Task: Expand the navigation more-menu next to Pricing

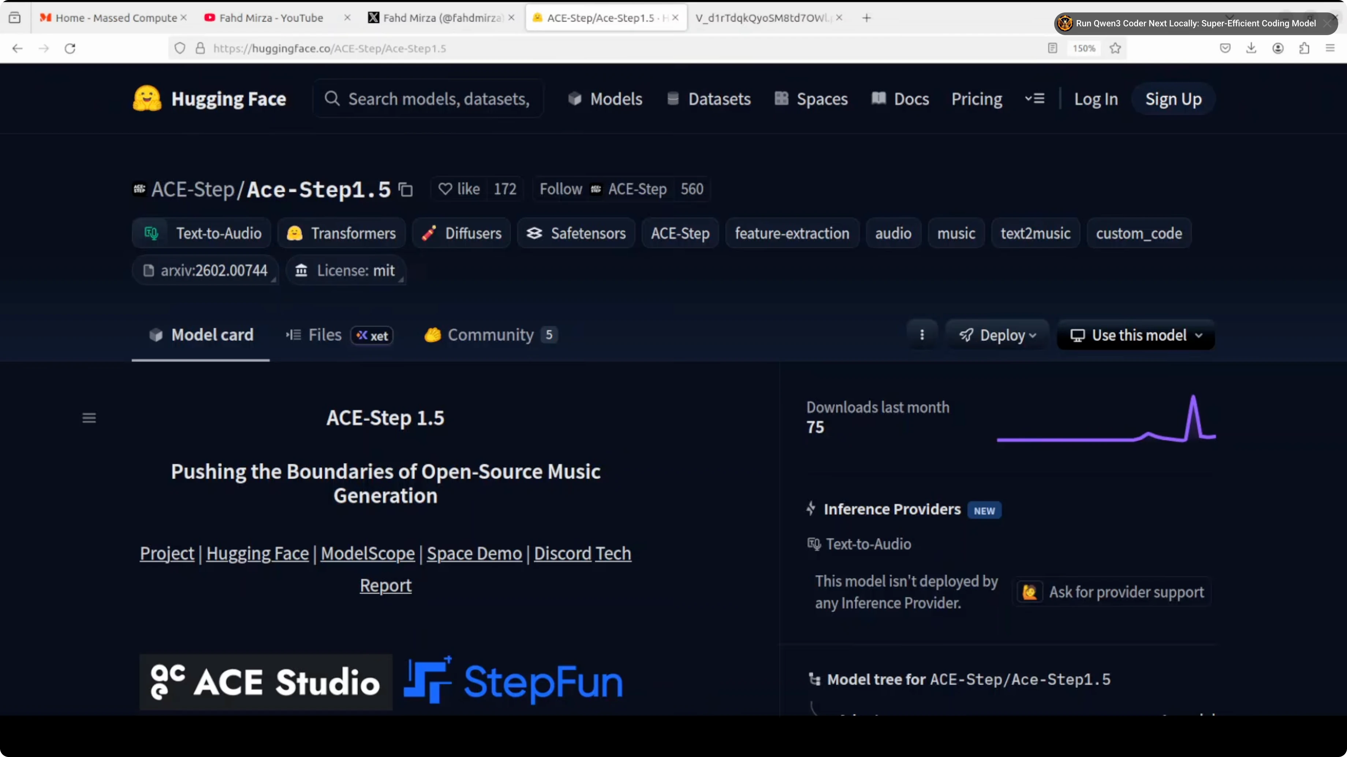Action: (x=1034, y=99)
